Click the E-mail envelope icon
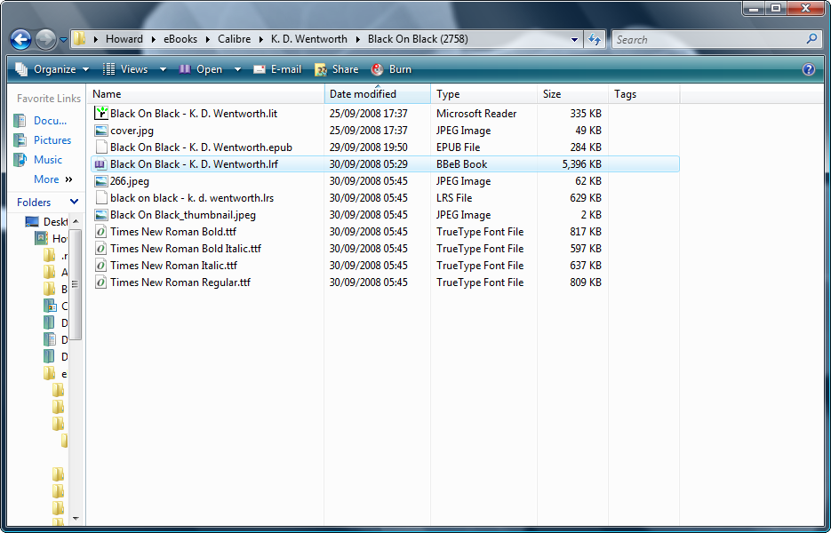The width and height of the screenshot is (831, 533). click(x=260, y=69)
